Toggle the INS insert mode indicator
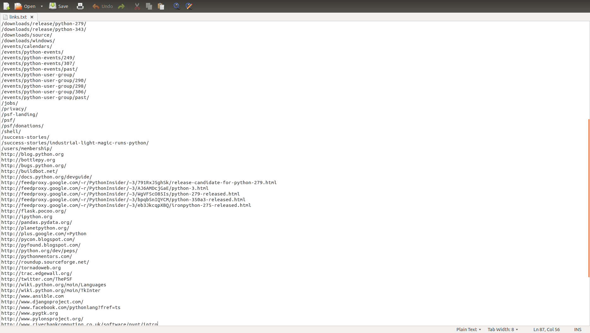Image resolution: width=590 pixels, height=333 pixels. [578, 330]
